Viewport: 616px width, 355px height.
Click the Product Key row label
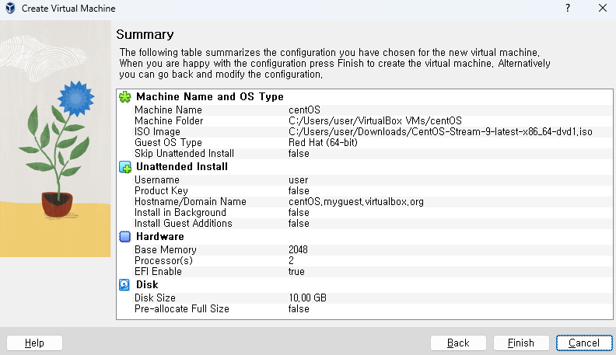(x=161, y=190)
